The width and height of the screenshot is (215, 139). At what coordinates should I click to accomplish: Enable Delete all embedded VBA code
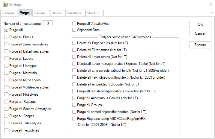pos(74,84)
